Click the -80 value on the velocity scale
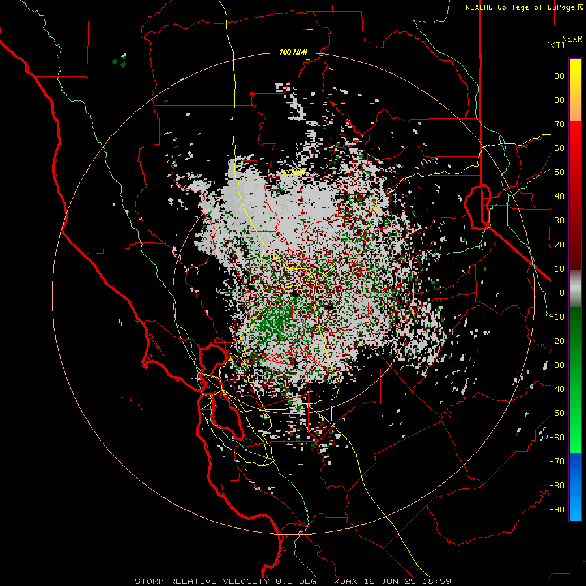Image resolution: width=586 pixels, height=586 pixels. 557,486
